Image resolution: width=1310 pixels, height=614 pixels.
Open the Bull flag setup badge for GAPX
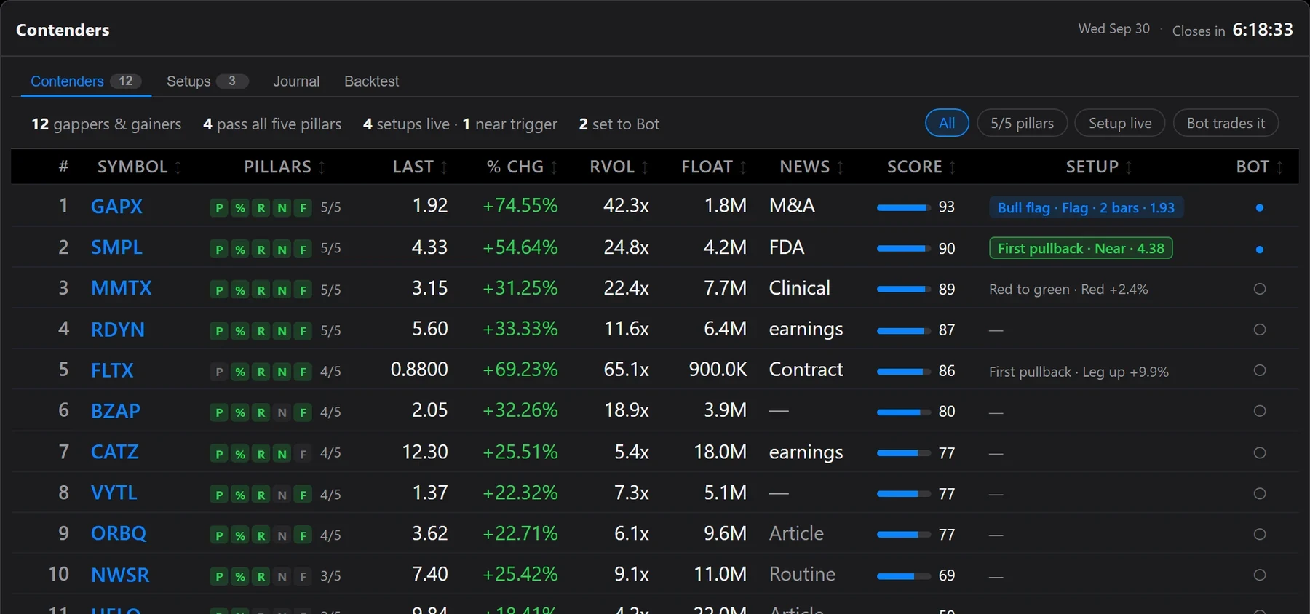click(x=1086, y=207)
